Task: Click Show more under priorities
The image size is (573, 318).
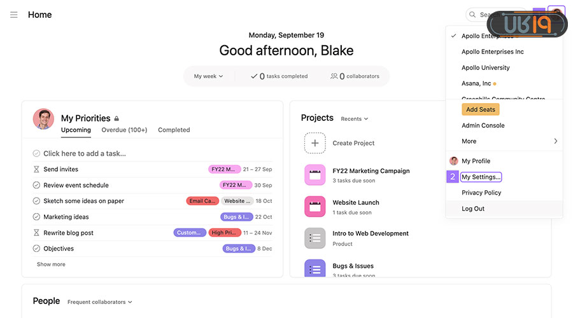Action: (51, 265)
